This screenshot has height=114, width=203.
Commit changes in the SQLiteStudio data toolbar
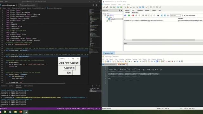[136, 16]
